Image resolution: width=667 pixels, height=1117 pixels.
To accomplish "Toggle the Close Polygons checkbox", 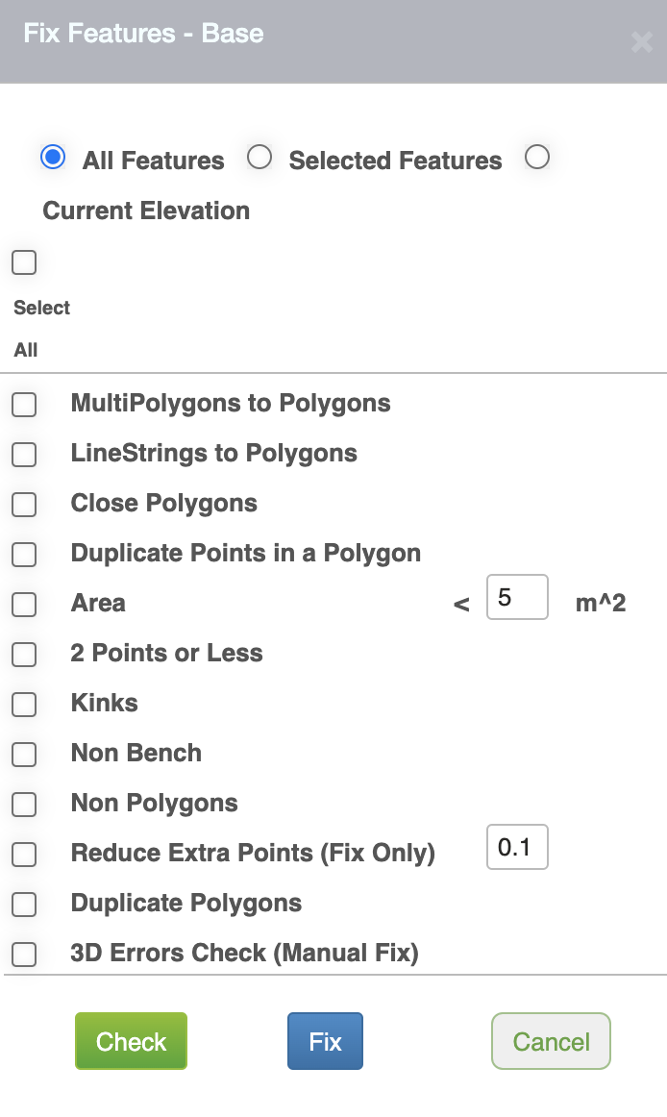I will click(24, 504).
